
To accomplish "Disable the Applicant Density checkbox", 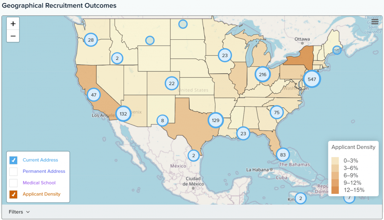I will pyautogui.click(x=13, y=194).
